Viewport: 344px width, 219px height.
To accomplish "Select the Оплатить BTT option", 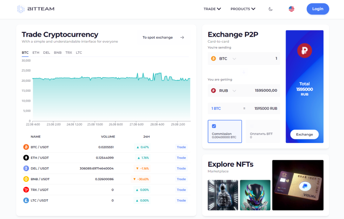I will coord(263,131).
